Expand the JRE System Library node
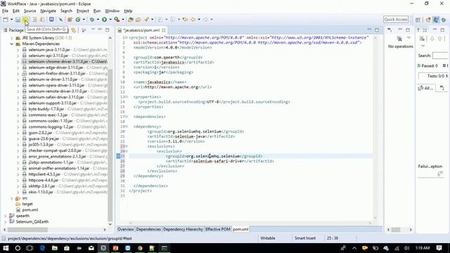450x253 pixels. [12, 38]
